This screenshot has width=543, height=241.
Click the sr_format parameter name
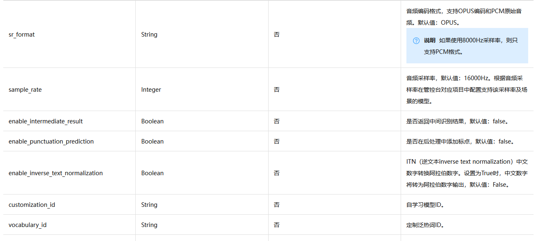[22, 35]
